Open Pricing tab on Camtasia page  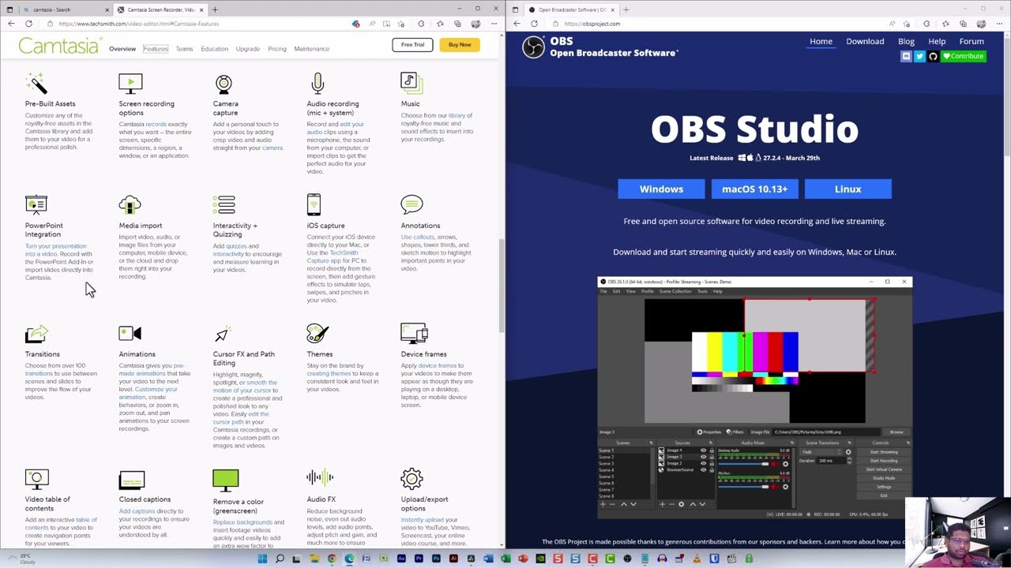click(276, 49)
